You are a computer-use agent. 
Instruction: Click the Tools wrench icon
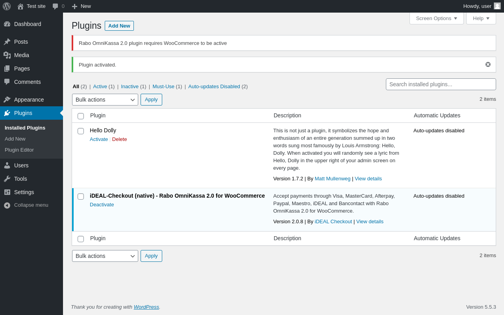pyautogui.click(x=7, y=179)
